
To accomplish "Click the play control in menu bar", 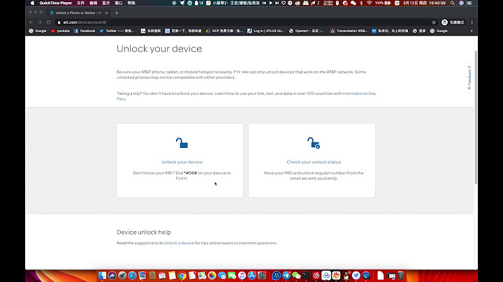I will click(x=271, y=3).
